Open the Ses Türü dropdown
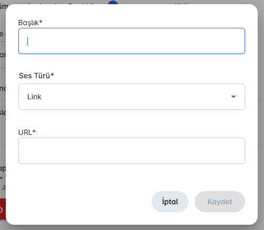The image size is (264, 230). [132, 97]
